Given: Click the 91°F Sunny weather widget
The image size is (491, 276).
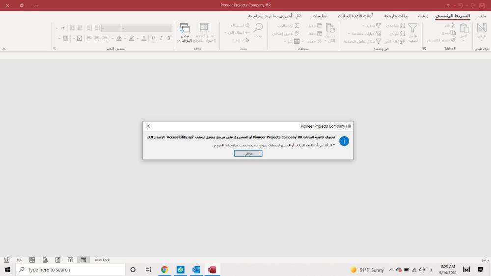Looking at the screenshot, I should (367, 270).
